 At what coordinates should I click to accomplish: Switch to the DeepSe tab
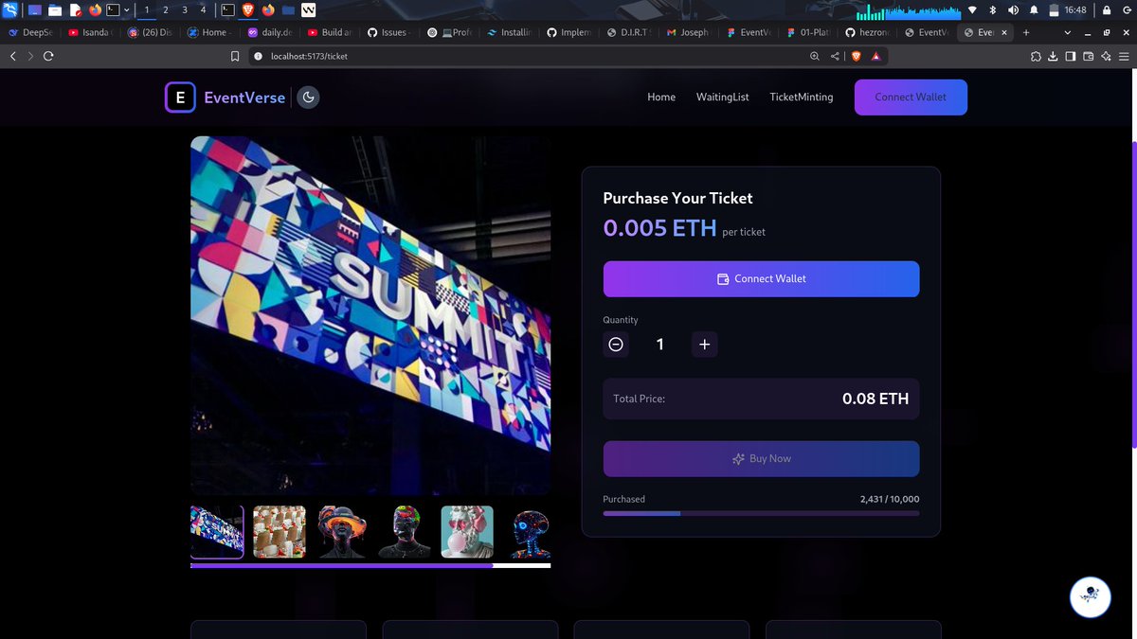coord(30,32)
